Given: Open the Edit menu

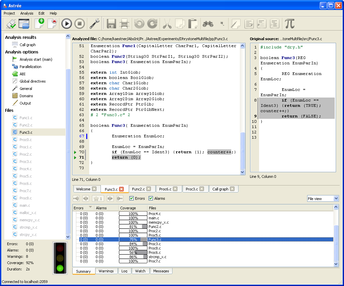Looking at the screenshot, I should coord(41,13).
